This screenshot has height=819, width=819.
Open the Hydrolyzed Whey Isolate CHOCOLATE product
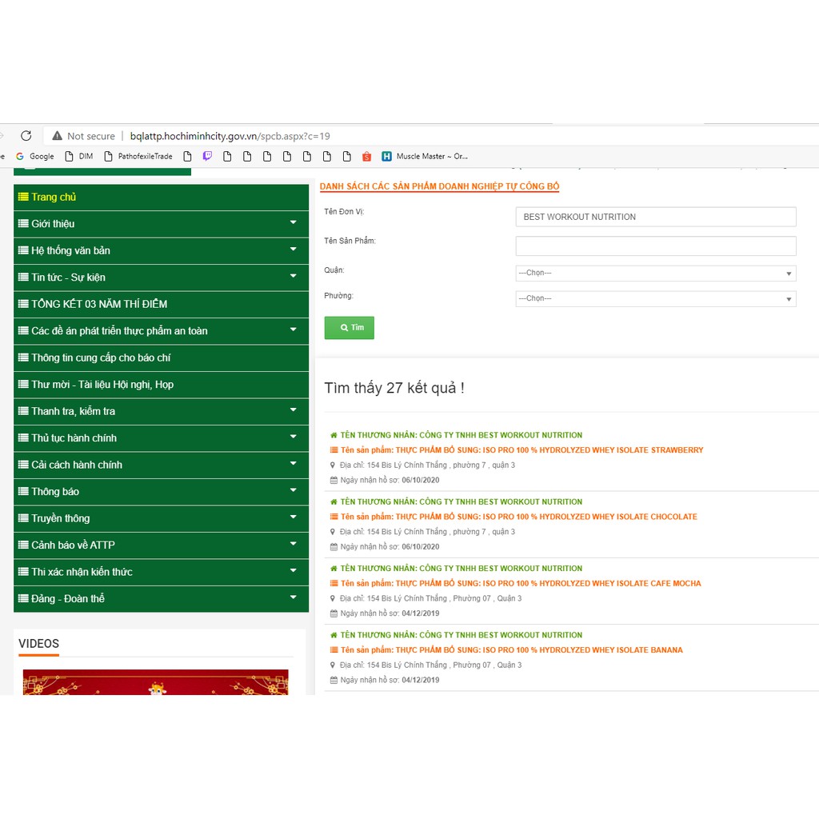pyautogui.click(x=518, y=517)
